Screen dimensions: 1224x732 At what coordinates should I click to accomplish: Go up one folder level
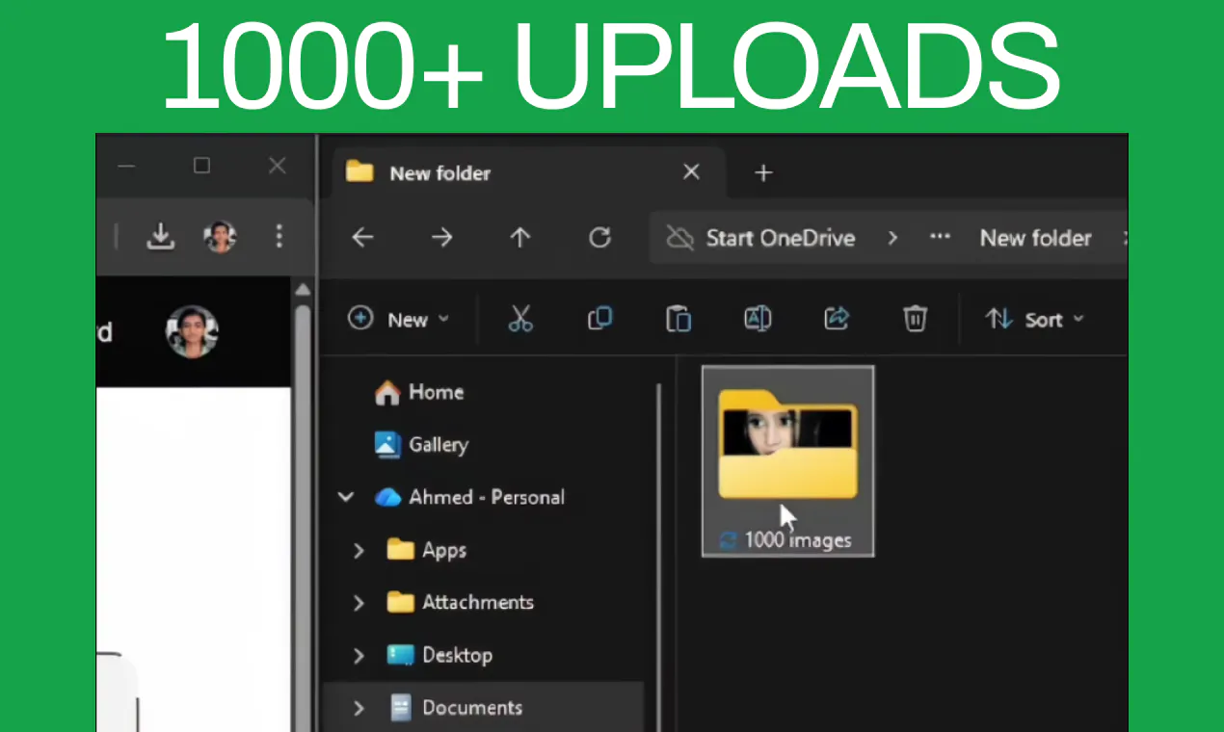[520, 238]
